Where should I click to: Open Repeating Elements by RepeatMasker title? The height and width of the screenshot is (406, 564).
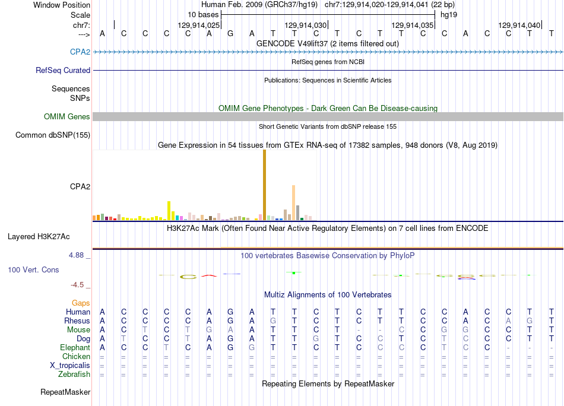click(328, 383)
